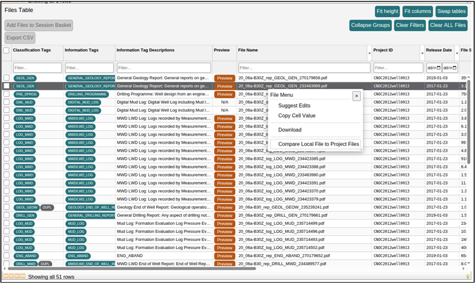This screenshot has height=283, width=475.
Task: Click the Fit columns button
Action: pyautogui.click(x=418, y=11)
